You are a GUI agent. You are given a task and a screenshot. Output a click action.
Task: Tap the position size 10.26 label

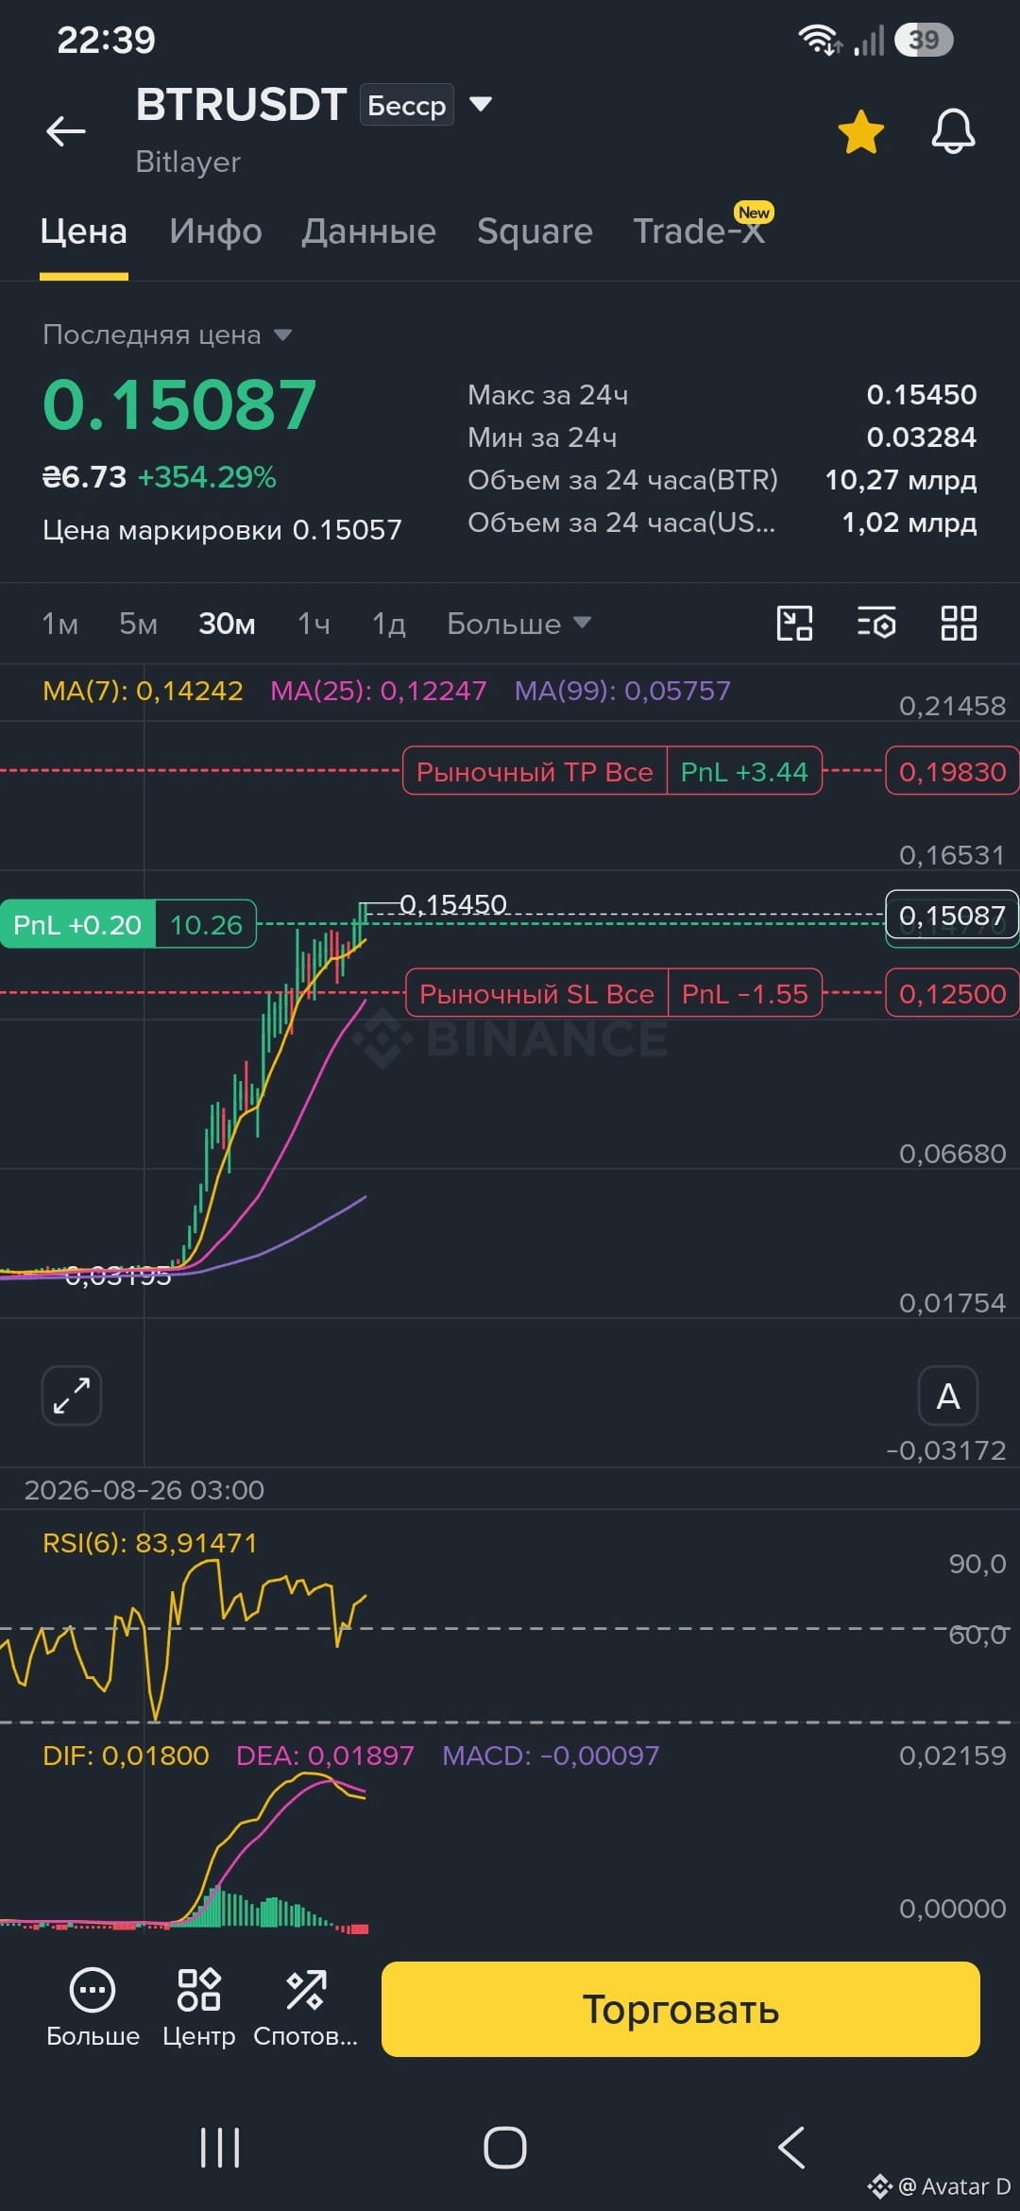pos(206,925)
